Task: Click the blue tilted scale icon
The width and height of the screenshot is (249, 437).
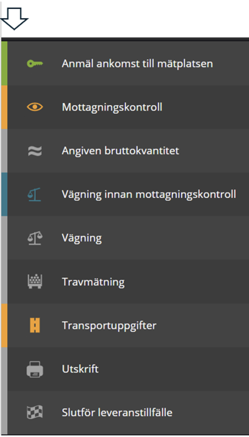Action: pos(34,194)
